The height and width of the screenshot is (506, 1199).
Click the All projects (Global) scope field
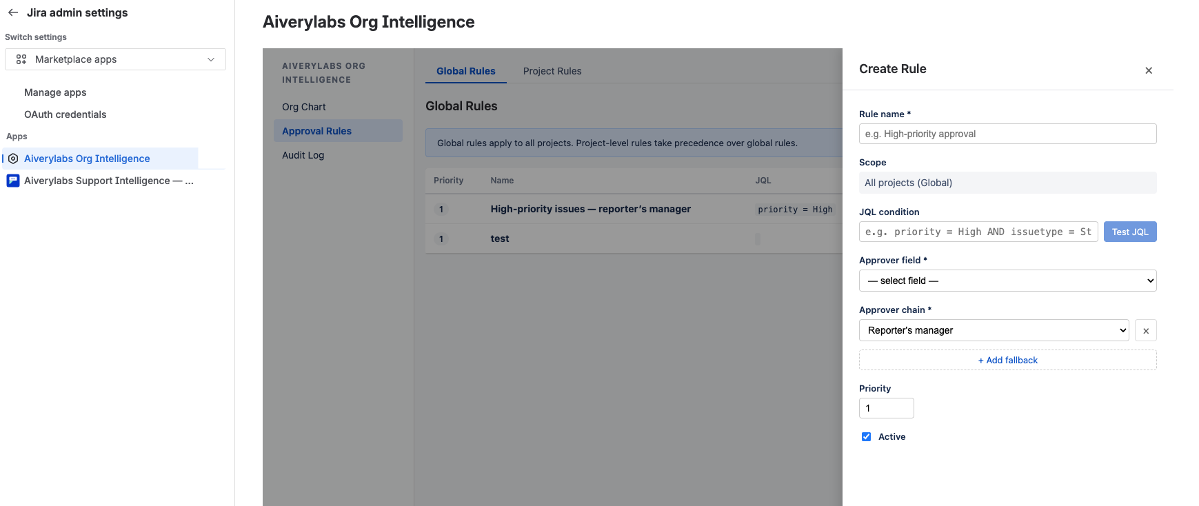1007,183
